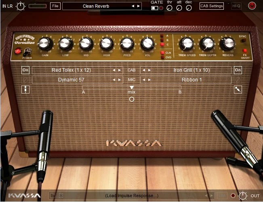The image size is (263, 202).
Task: Click the MID knob
Action: pos(86,44)
